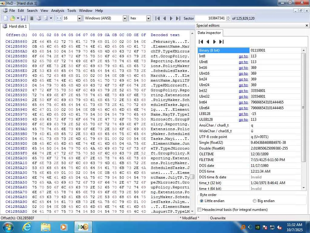Screen dimensions: 310x233
Task: Open Windows Media Player from taskbar
Action: point(64,227)
